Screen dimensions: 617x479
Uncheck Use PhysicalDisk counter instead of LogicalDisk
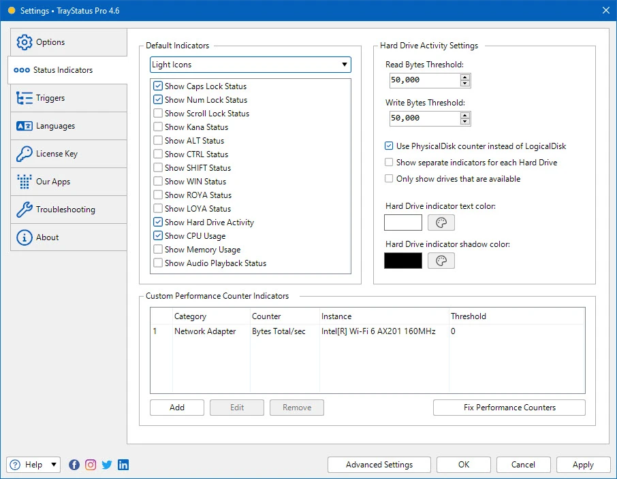pos(389,146)
